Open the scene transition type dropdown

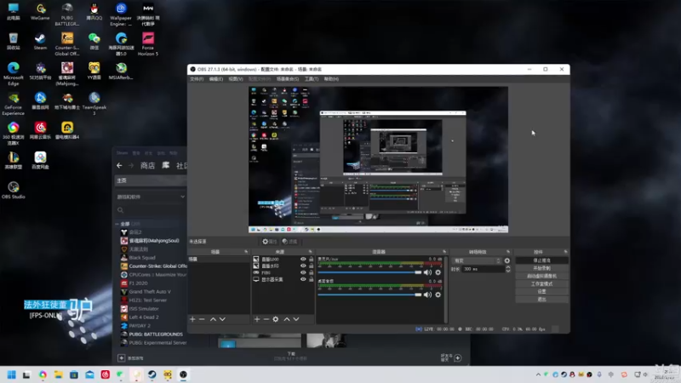[477, 260]
